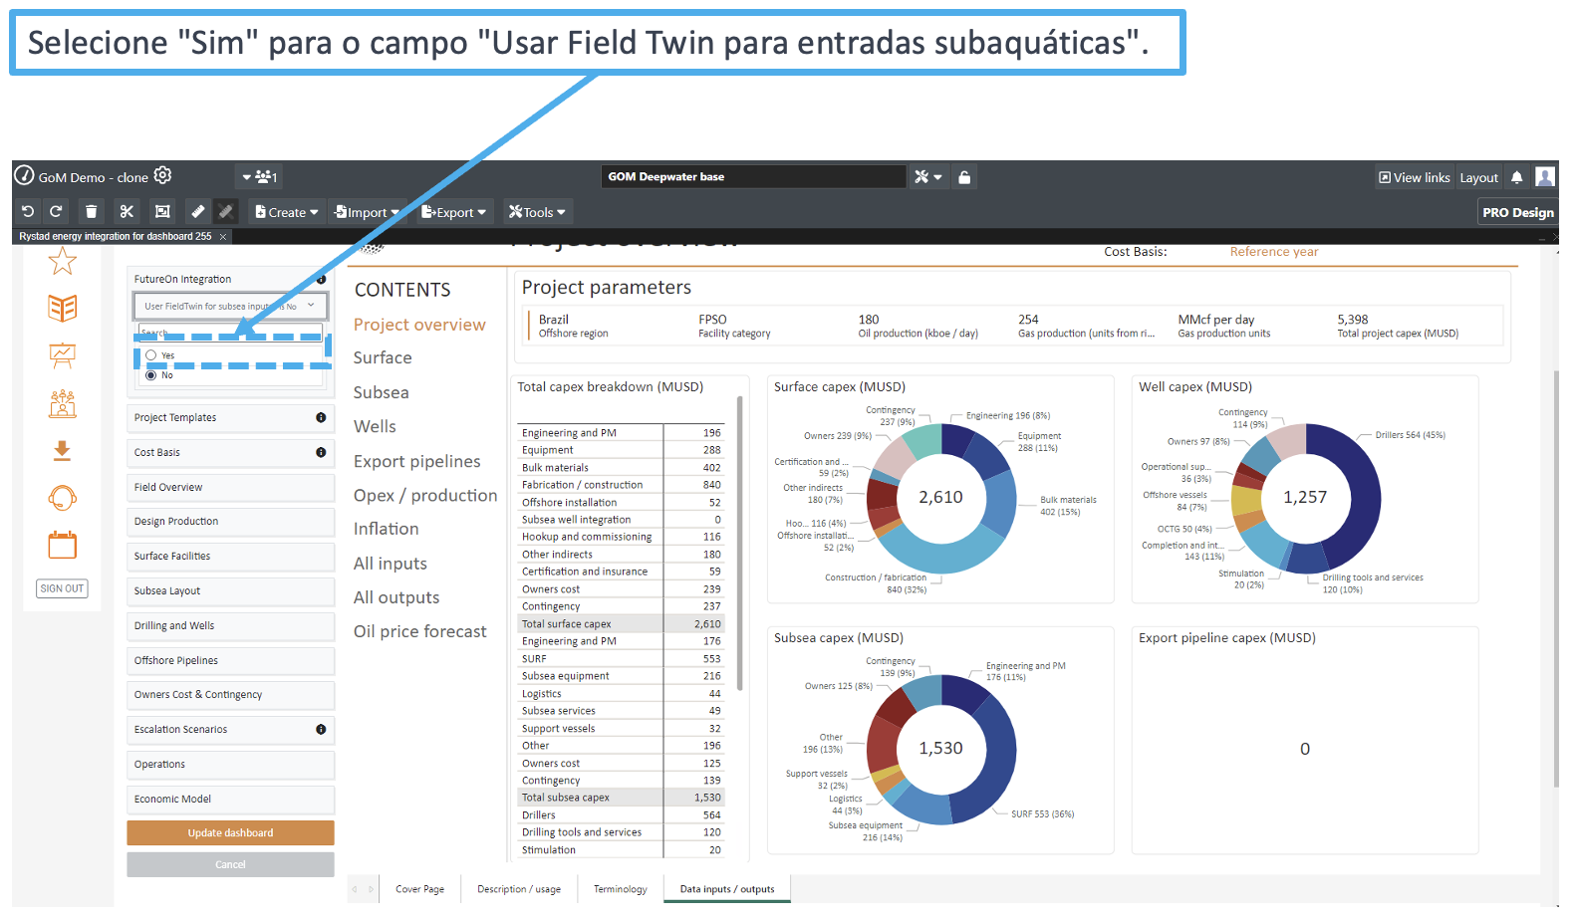
Task: Switch to Description / usage tab
Action: (519, 889)
